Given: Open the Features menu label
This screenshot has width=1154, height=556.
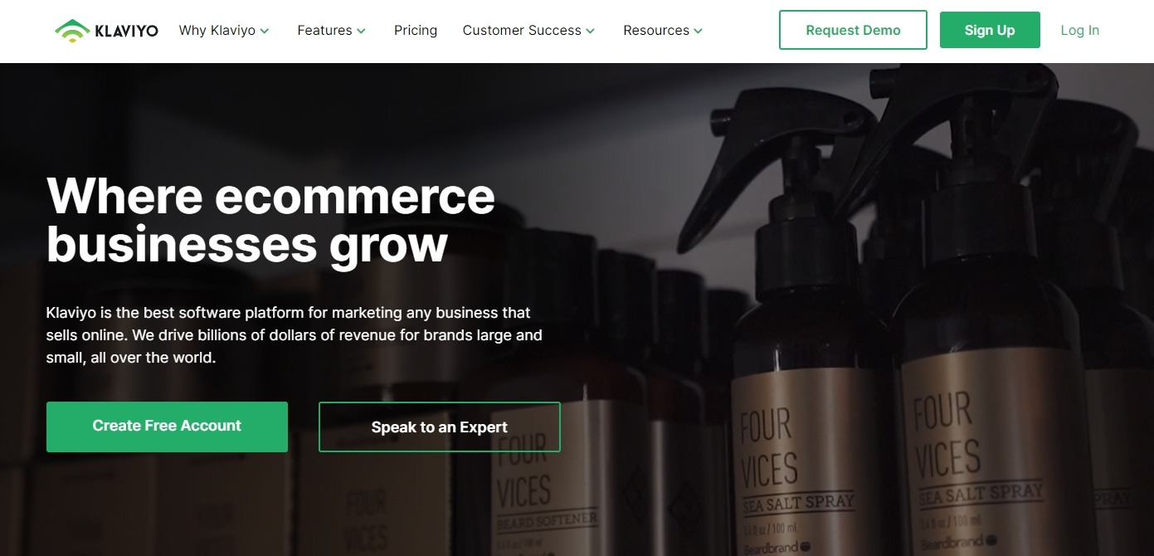Looking at the screenshot, I should (x=324, y=31).
